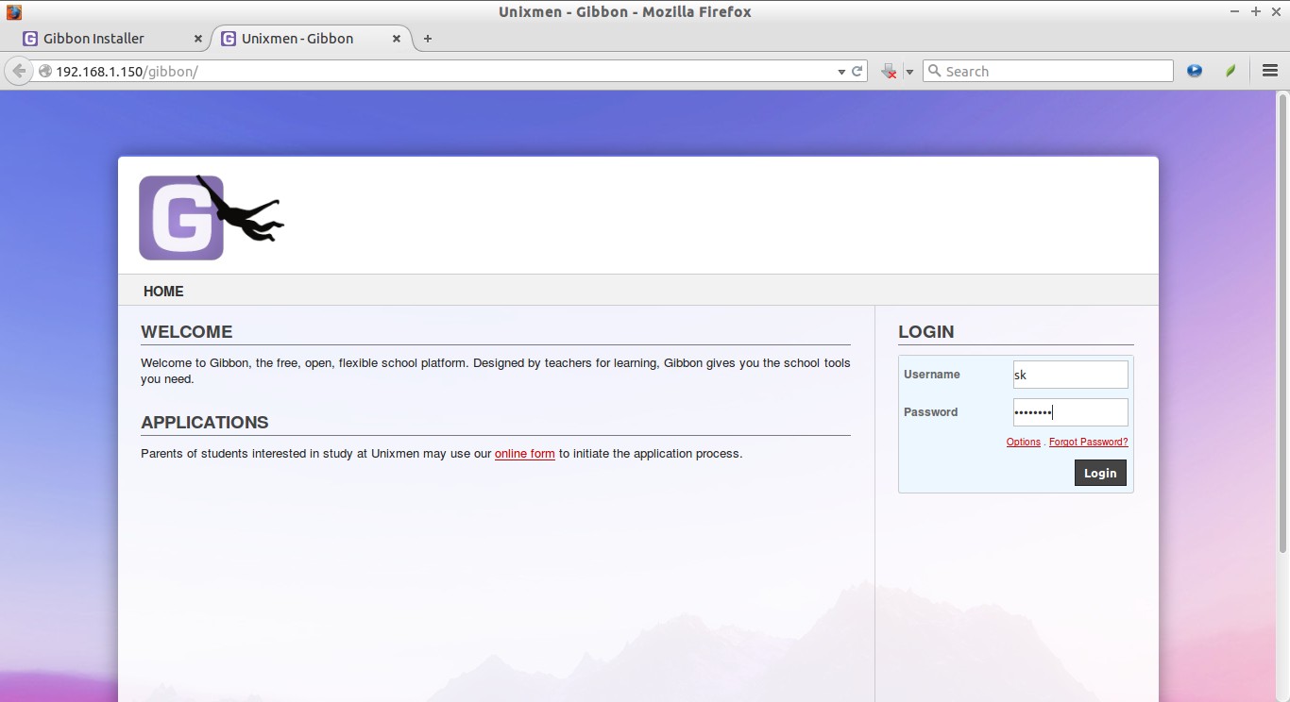
Task: Click the LOGIN heading
Action: 926,332
